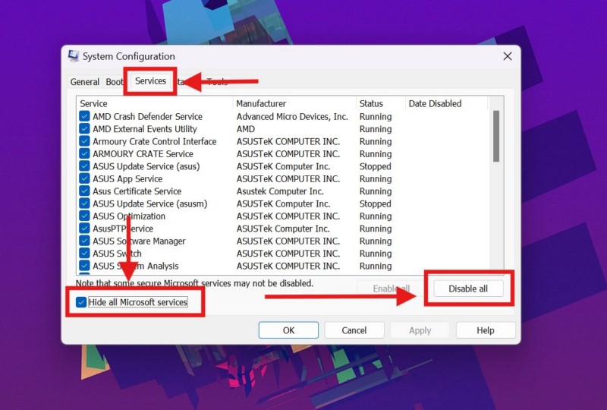
Task: Uncheck AMD External Events Utility
Action: tap(84, 128)
